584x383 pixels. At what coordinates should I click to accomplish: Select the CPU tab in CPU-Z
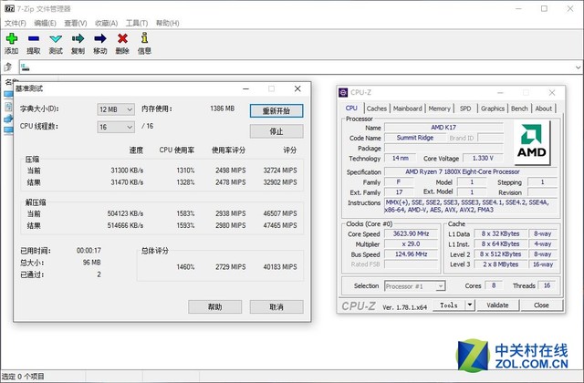(x=351, y=108)
